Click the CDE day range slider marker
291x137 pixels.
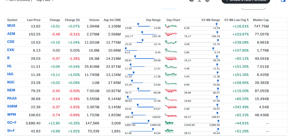click(142, 41)
